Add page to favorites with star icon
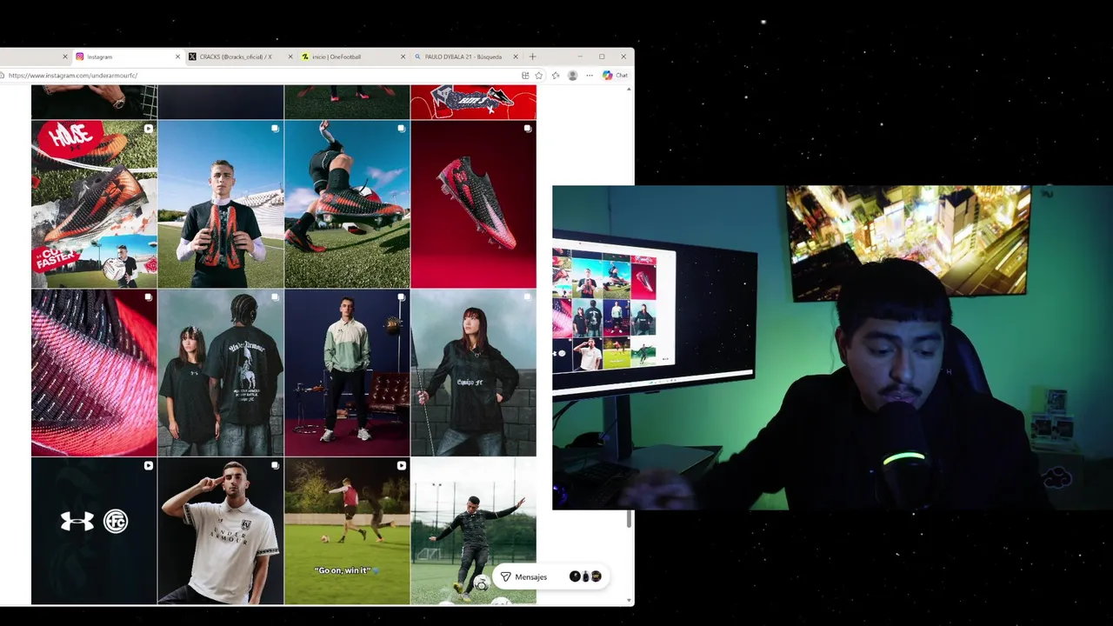The height and width of the screenshot is (626, 1113). coord(539,76)
